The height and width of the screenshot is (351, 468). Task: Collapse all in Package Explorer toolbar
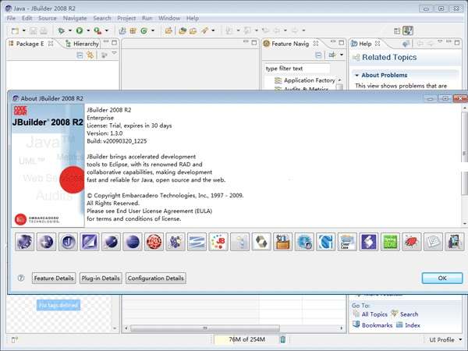80,55
